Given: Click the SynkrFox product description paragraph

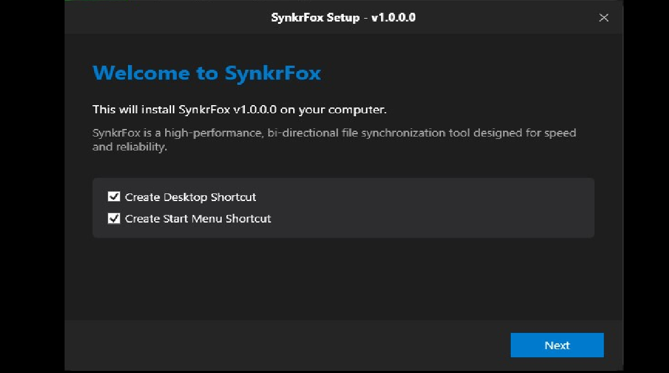Looking at the screenshot, I should (334, 139).
